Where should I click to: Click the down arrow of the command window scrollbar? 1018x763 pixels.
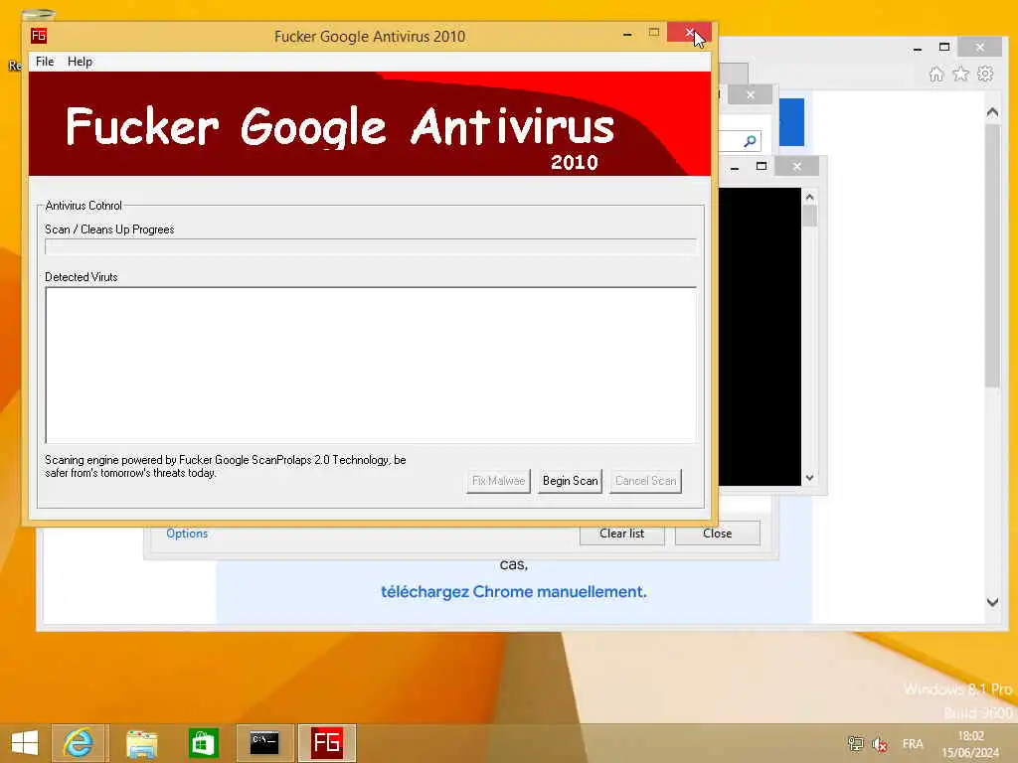point(809,478)
